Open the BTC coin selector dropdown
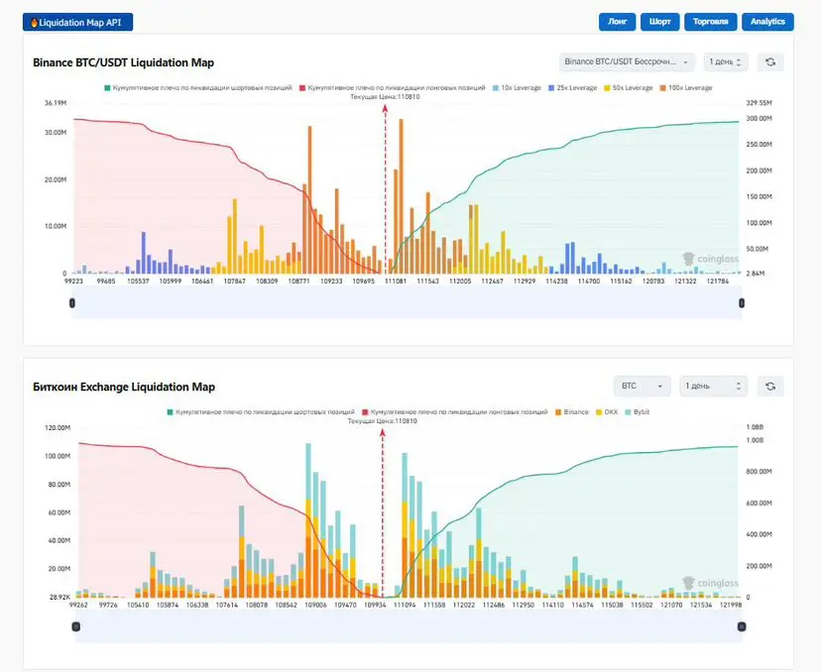 point(642,386)
